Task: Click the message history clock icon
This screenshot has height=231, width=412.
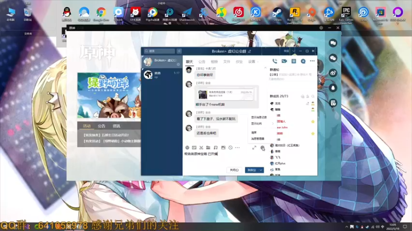Action: [x=262, y=148]
